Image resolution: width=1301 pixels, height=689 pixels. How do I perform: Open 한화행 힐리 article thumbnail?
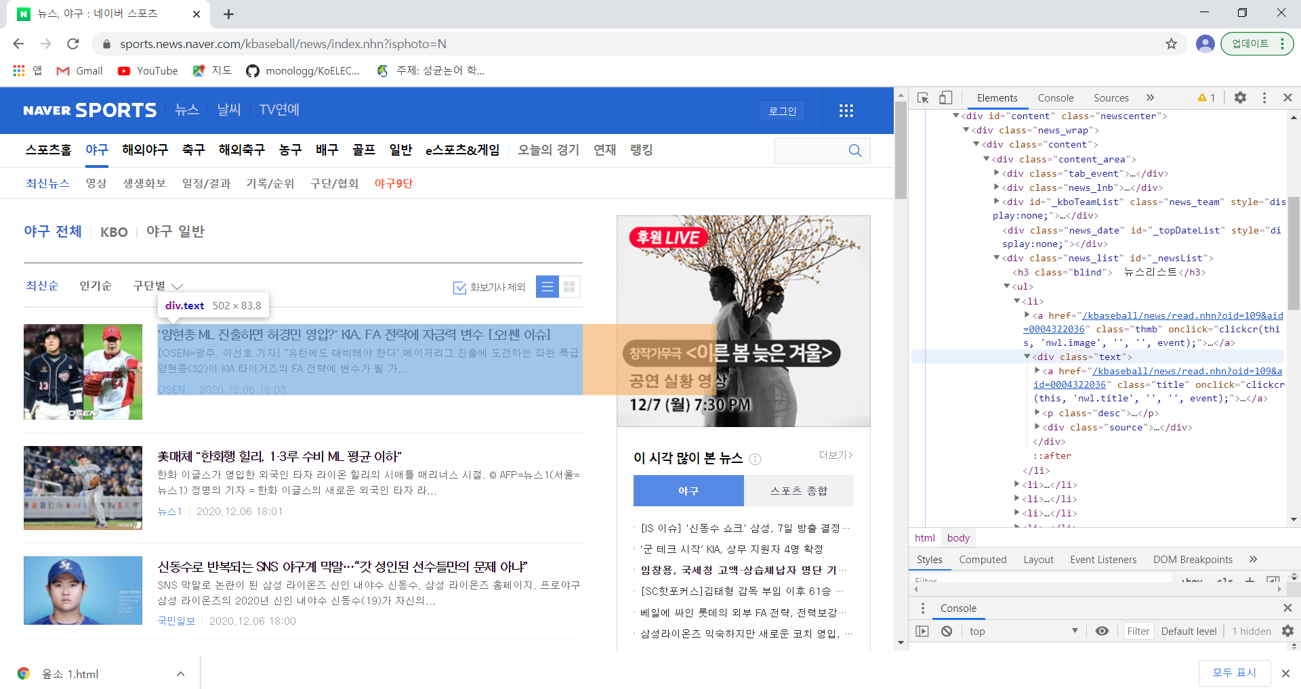coord(83,487)
